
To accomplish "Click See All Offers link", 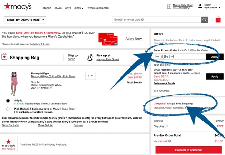I will (161, 91).
